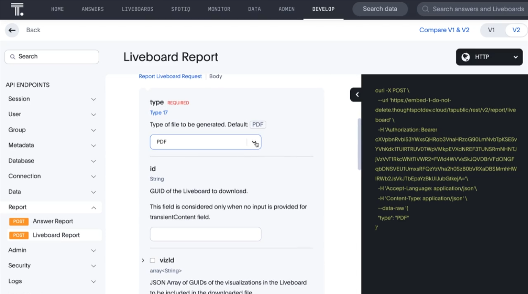Screen dimensions: 528x294
Task: Open the MONITOR navigation tab
Action: [x=219, y=9]
